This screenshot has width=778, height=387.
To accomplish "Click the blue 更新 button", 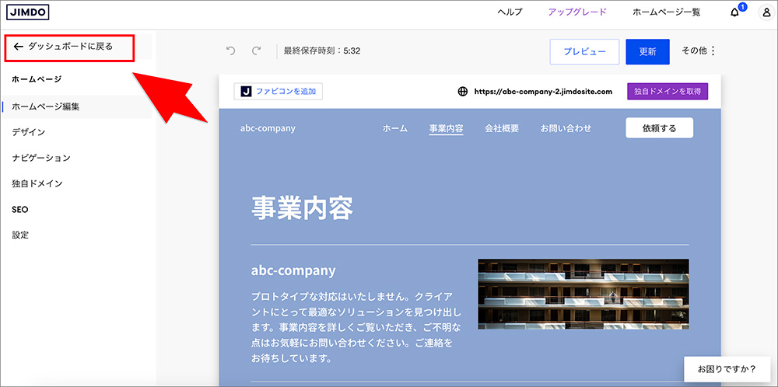I will 647,52.
